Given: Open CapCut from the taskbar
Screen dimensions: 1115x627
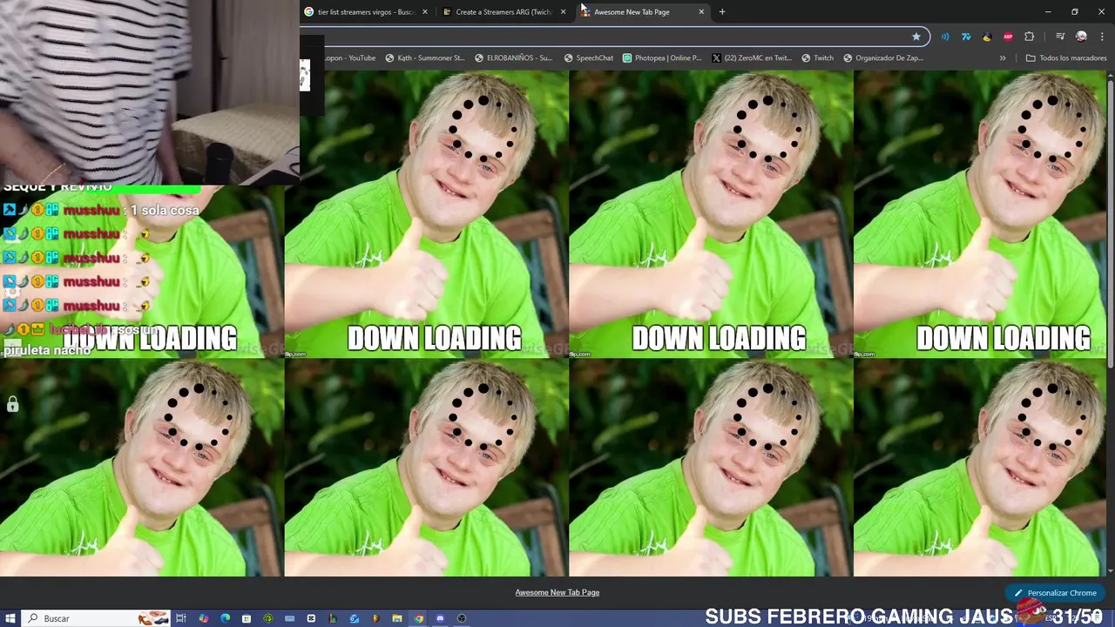Looking at the screenshot, I should pyautogui.click(x=311, y=618).
